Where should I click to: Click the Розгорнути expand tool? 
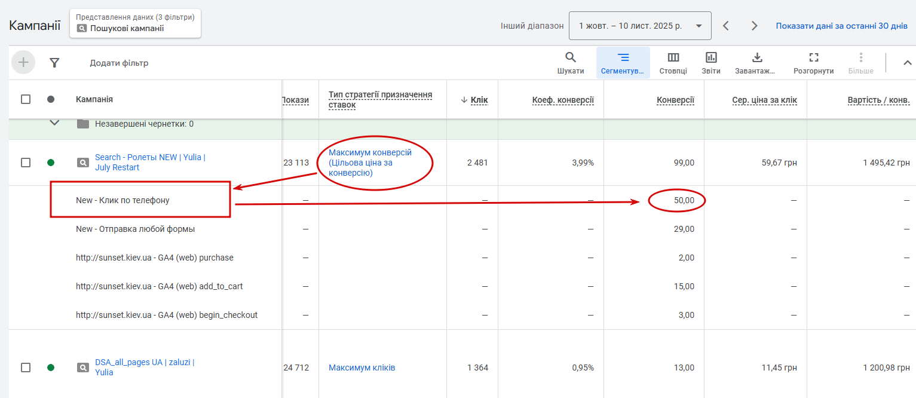point(813,63)
